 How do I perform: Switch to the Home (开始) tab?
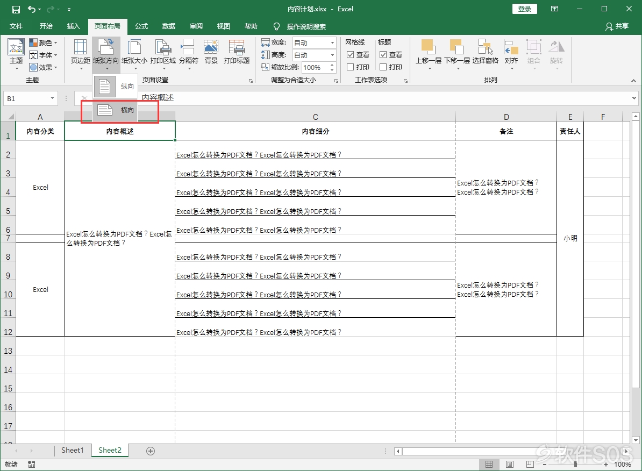tap(46, 26)
